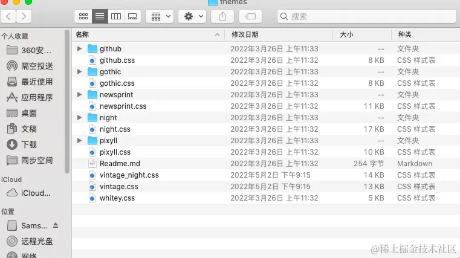This screenshot has height=258, width=460.
Task: Expand the github folder
Action: 79,49
